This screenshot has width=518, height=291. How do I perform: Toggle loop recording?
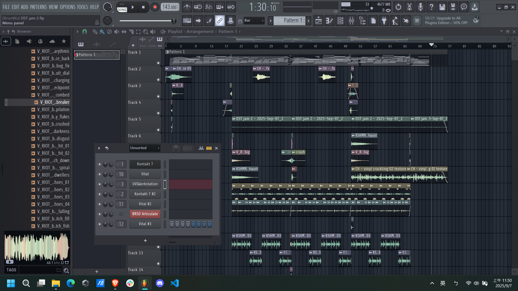tap(231, 7)
